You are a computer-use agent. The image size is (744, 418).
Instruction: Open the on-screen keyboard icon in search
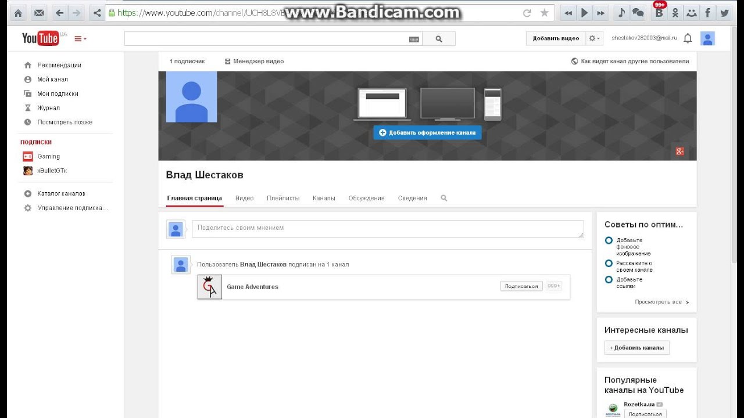point(414,39)
